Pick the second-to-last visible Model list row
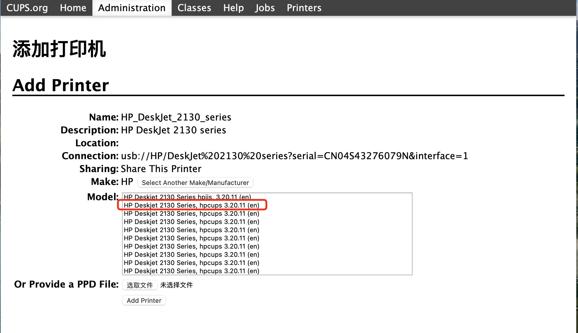Image resolution: width=578 pixels, height=333 pixels. pos(191,263)
